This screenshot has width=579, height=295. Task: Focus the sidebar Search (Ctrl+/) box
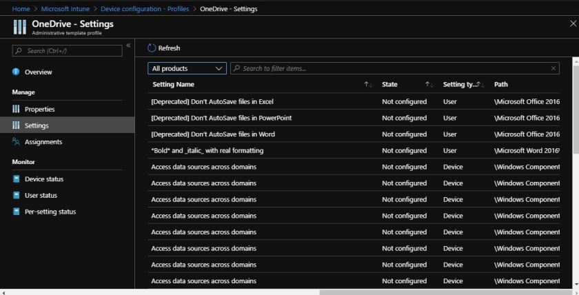pyautogui.click(x=68, y=50)
